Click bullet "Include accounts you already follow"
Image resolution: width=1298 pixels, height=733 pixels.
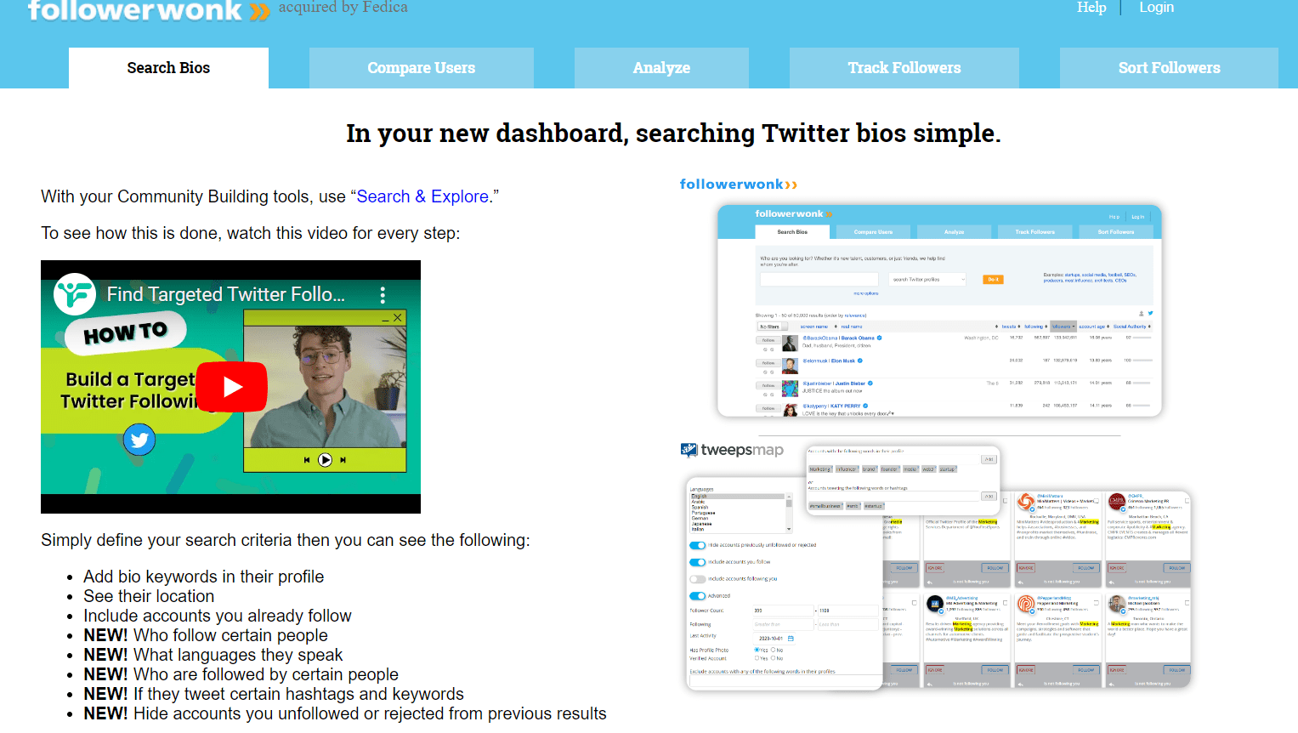coord(218,616)
